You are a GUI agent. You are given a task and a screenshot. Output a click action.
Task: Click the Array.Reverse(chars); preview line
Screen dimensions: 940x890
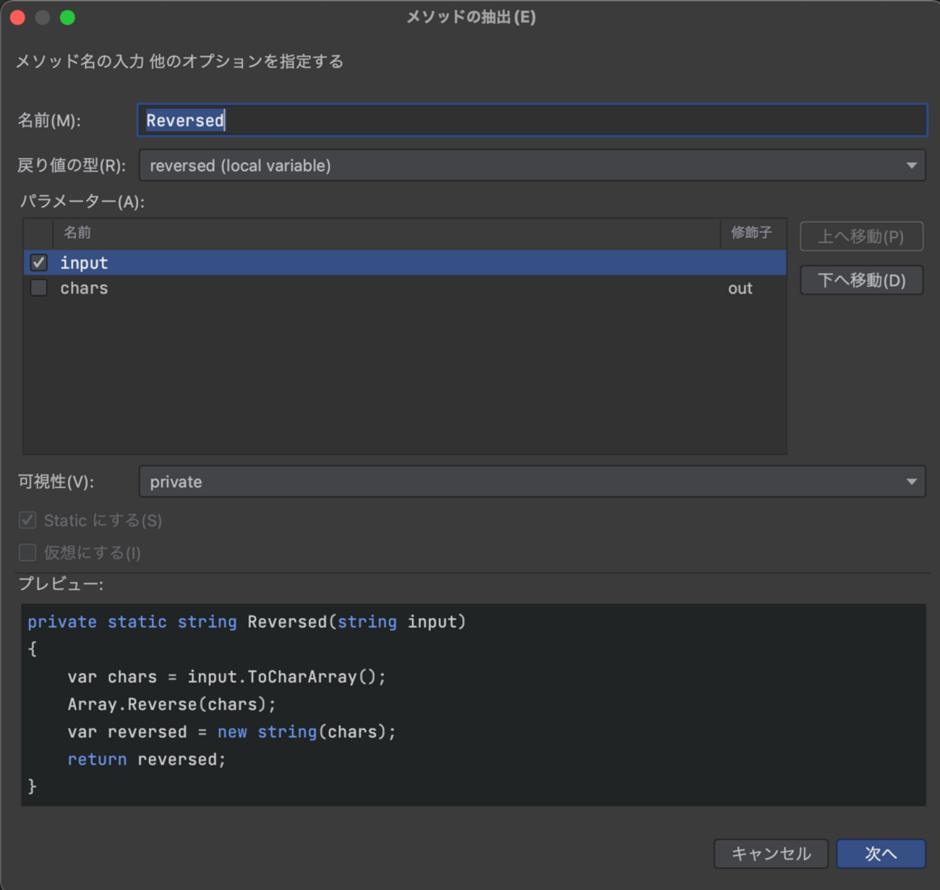pos(171,704)
